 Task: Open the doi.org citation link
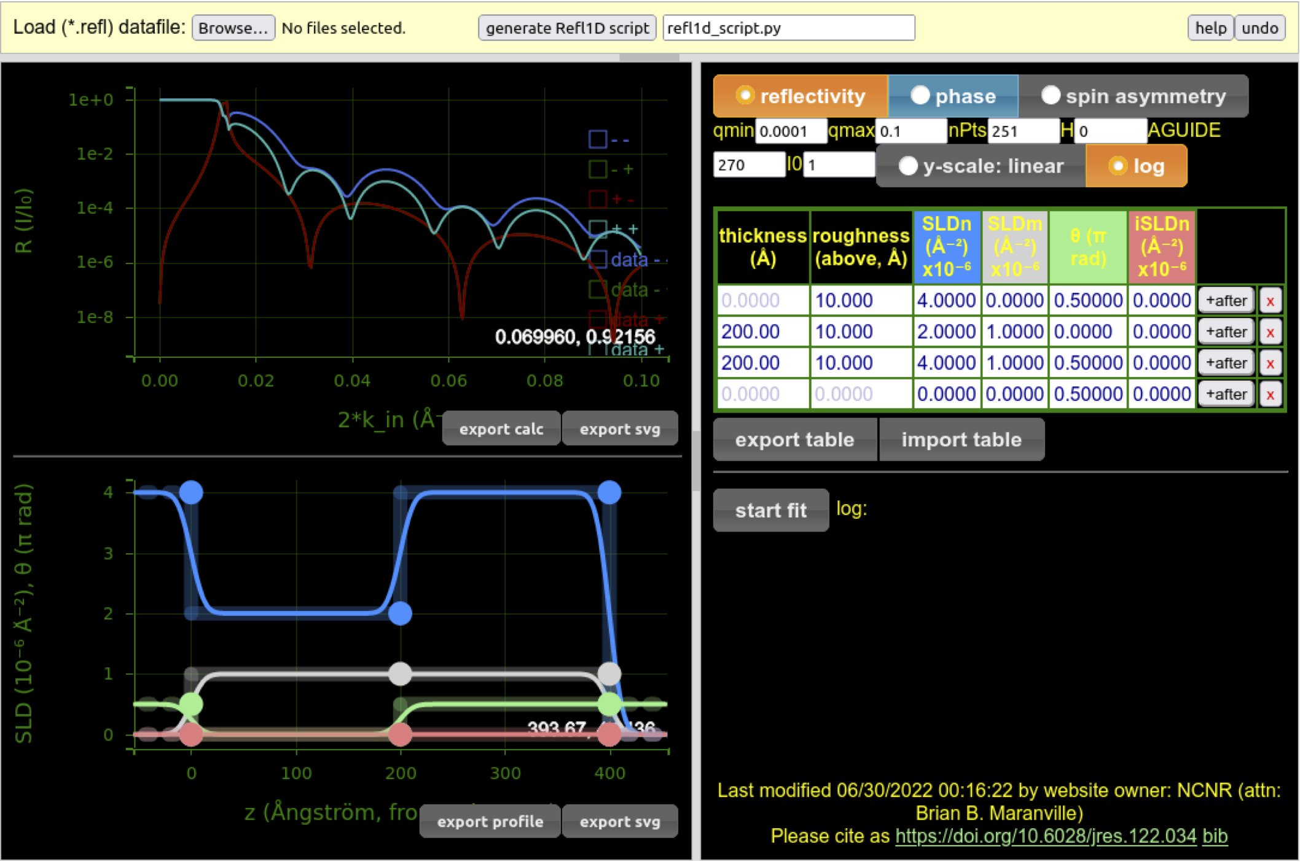point(1045,836)
